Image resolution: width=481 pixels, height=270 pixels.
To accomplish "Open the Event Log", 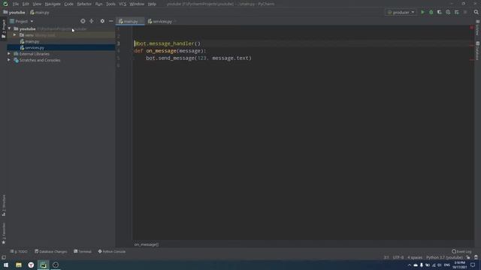I will tap(461, 251).
